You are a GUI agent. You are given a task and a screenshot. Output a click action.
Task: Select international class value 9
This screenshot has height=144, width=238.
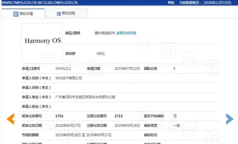pyautogui.click(x=174, y=69)
